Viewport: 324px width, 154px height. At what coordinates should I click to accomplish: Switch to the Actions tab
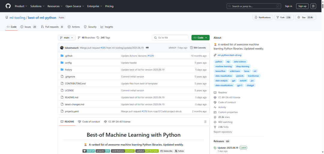click(x=74, y=27)
